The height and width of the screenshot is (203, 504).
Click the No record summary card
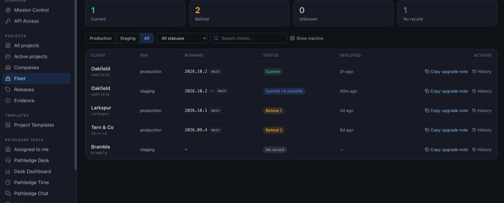point(447,13)
